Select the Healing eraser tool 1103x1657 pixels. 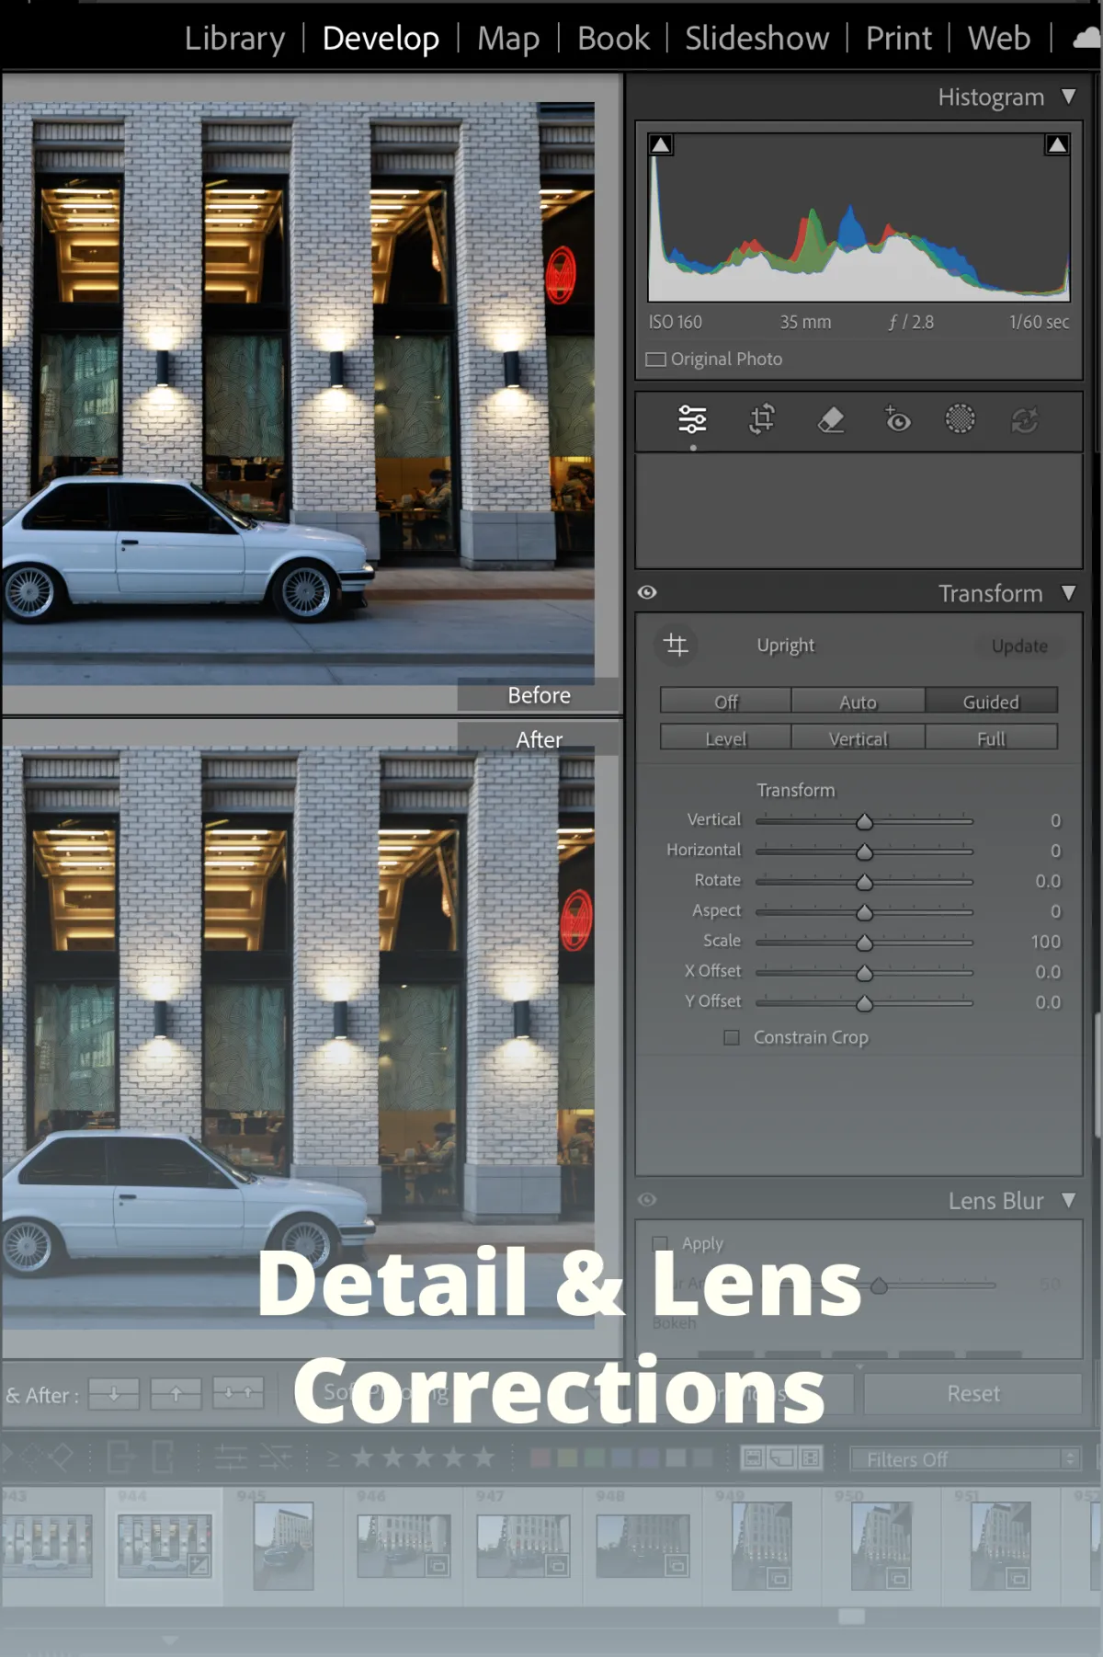(x=830, y=420)
